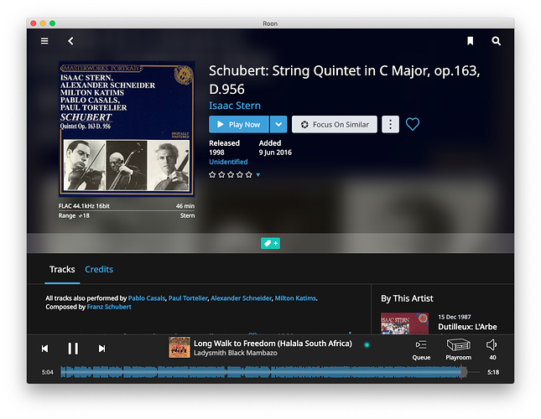The image size is (541, 419).
Task: Open the Queue panel
Action: click(x=421, y=349)
